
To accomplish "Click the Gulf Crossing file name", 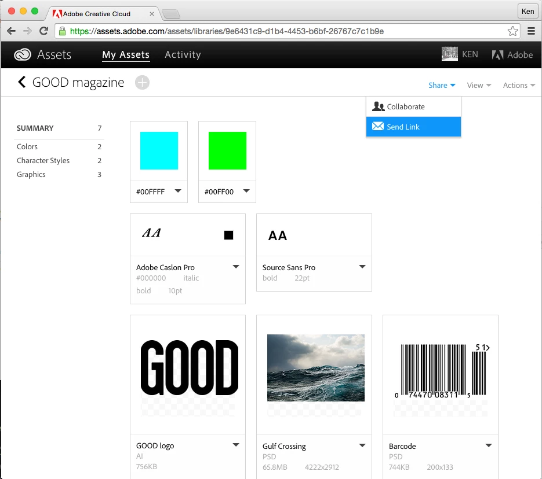I will [284, 446].
